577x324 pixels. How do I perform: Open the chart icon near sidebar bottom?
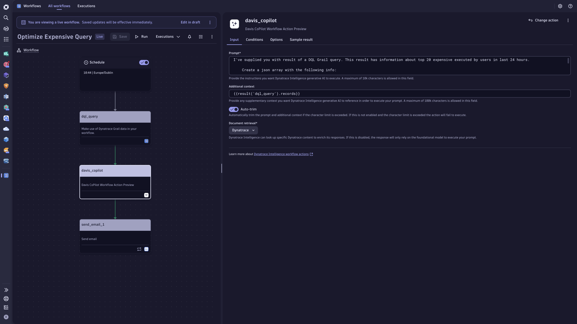coord(6,307)
